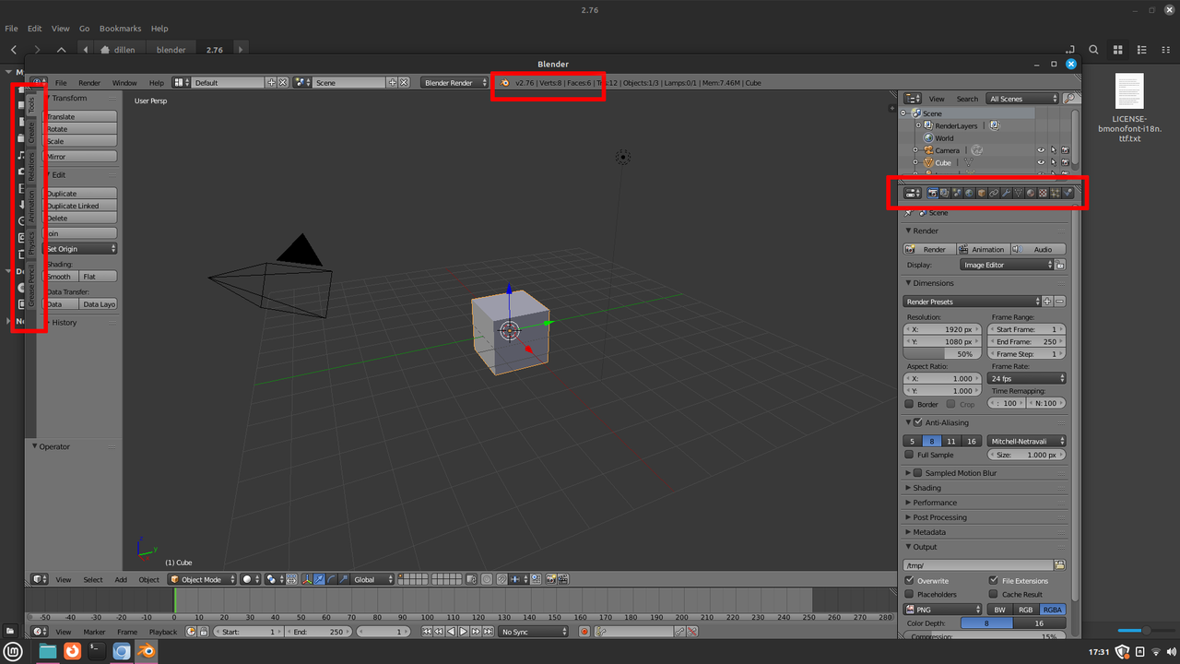Open the World properties tab icon

tap(969, 193)
